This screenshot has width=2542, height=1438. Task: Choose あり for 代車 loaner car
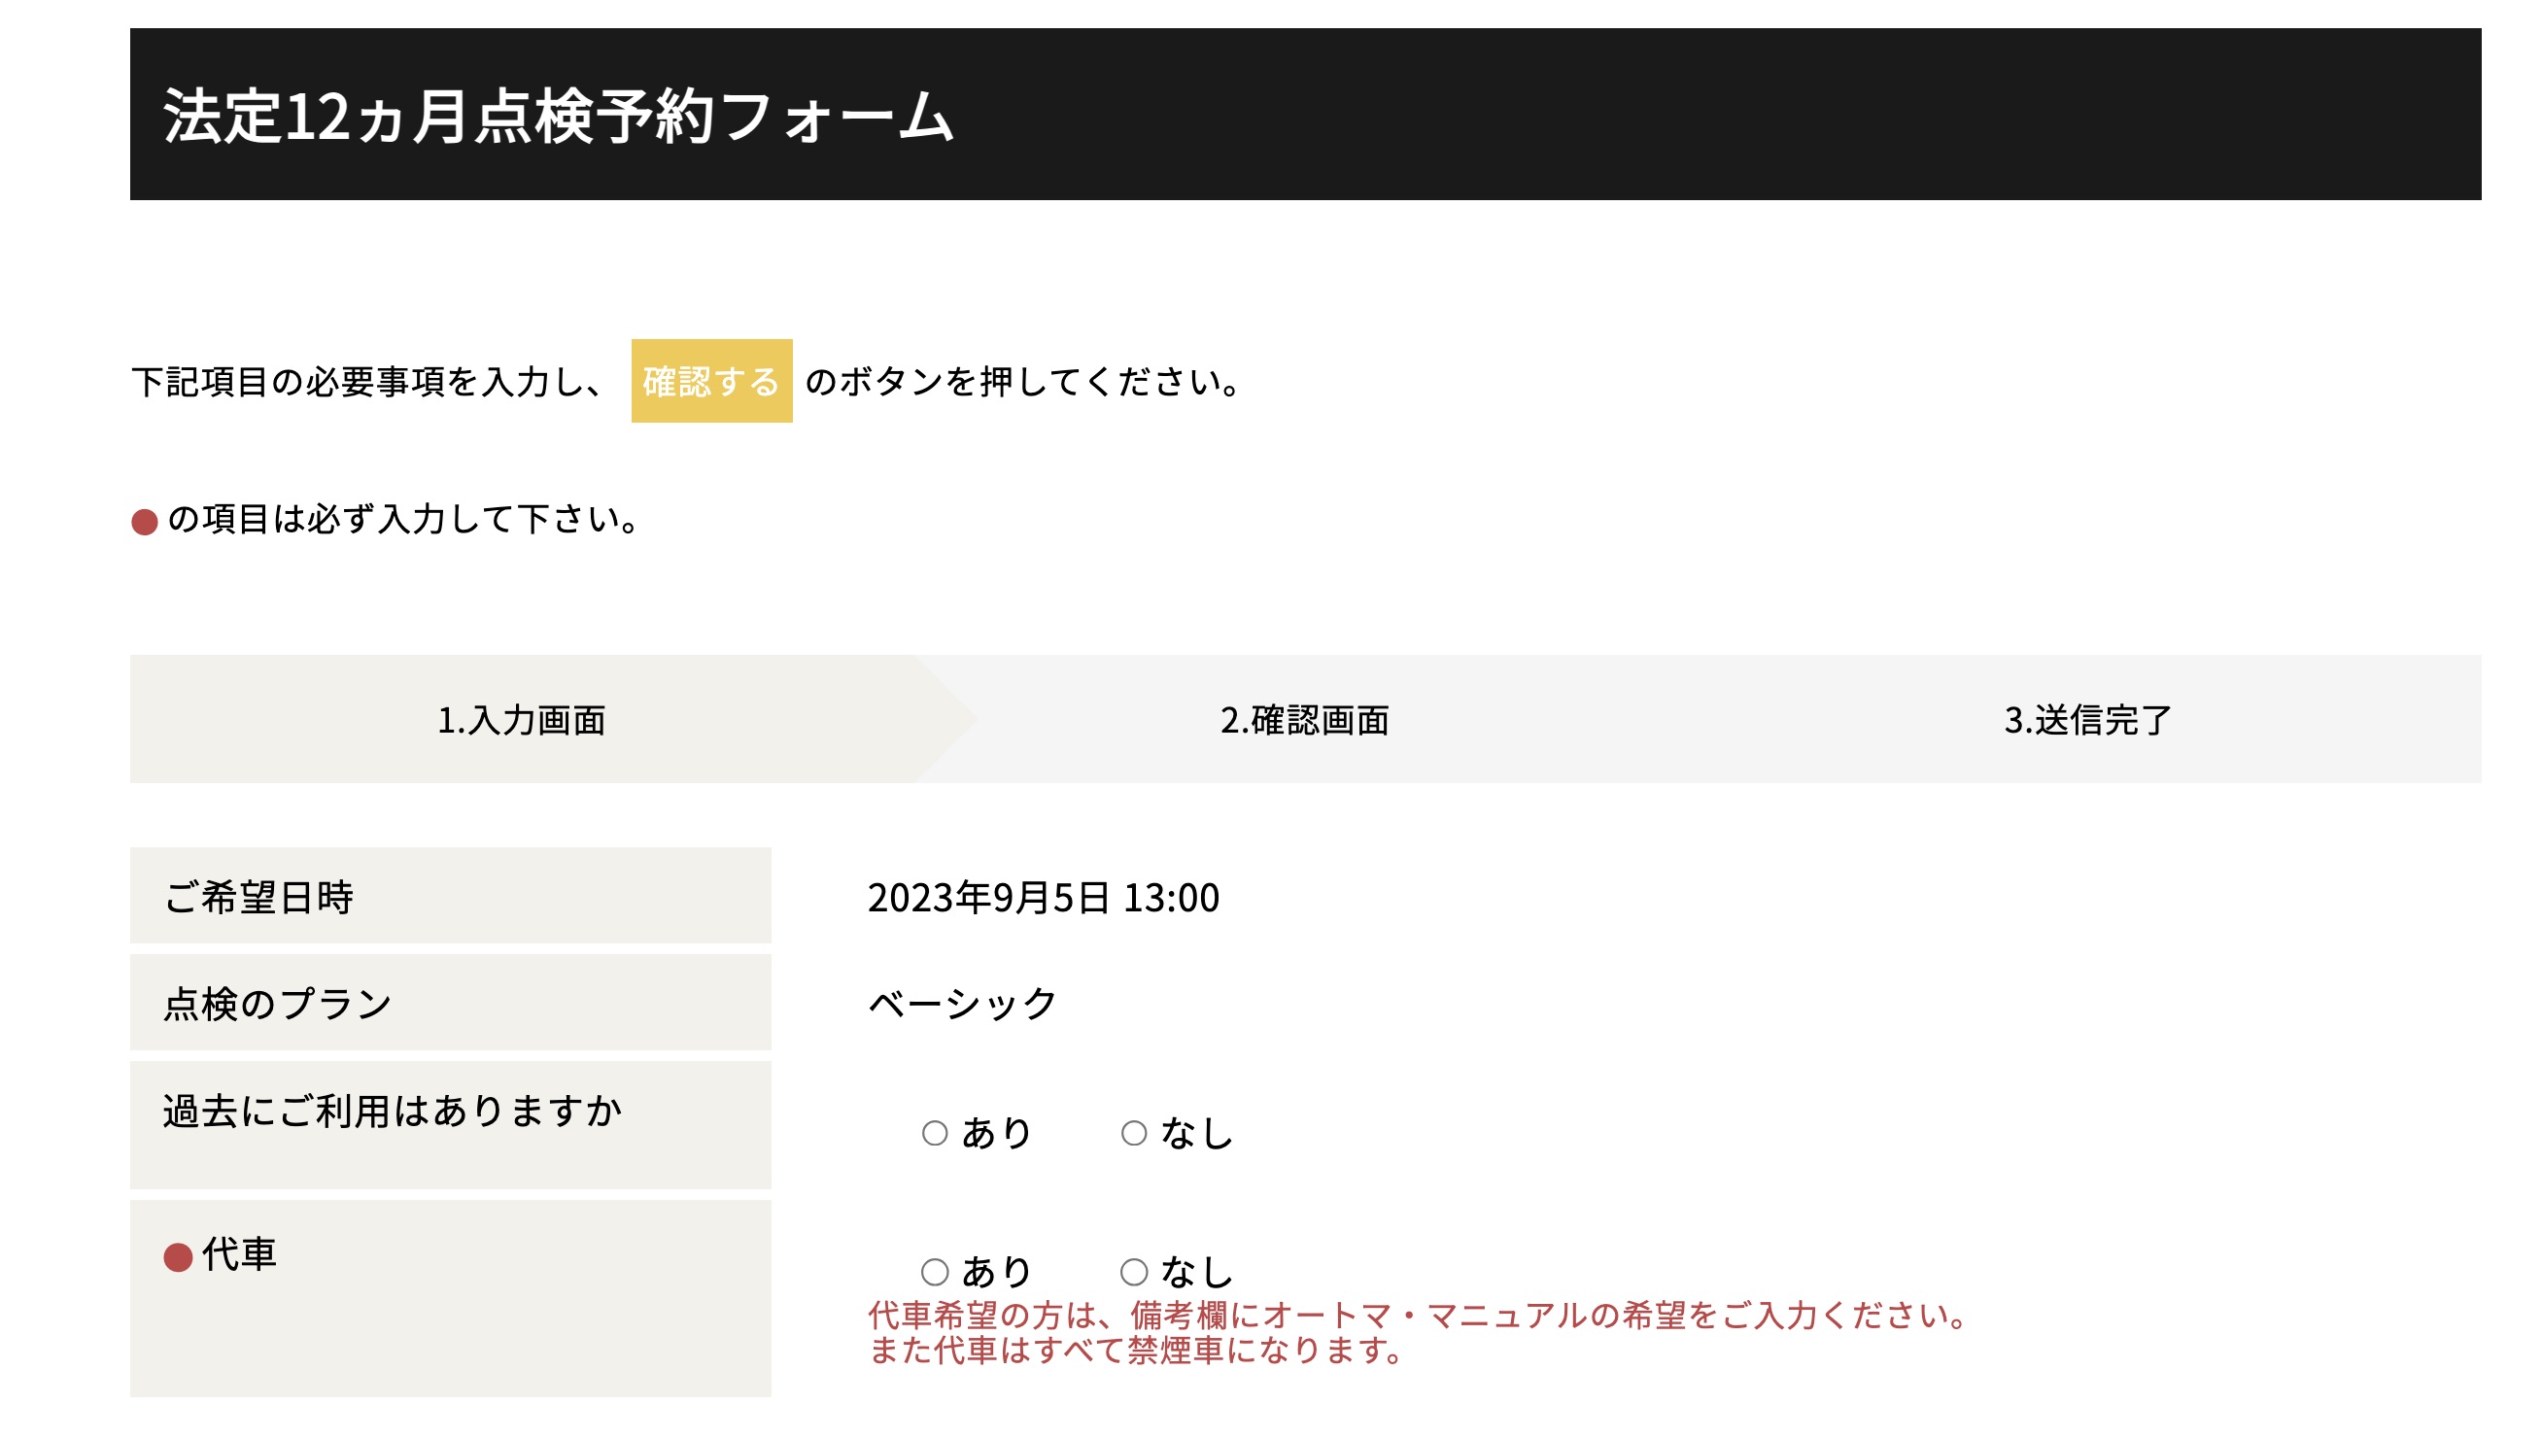[934, 1271]
